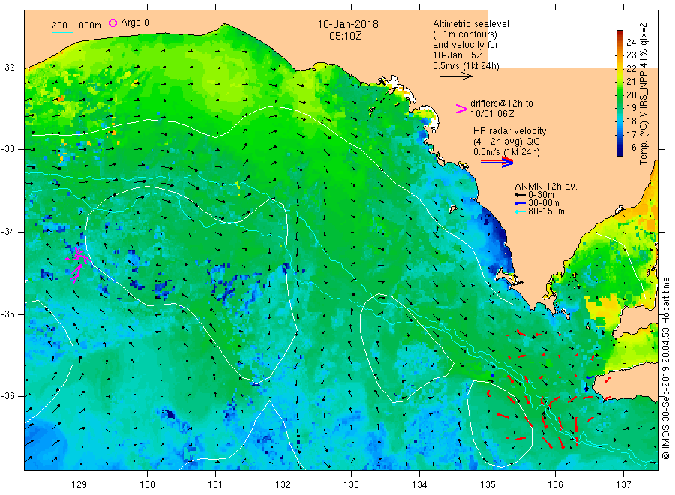Screen dimensions: 675x495
Task: Click the -36 latitude axis label
Action: tap(7, 395)
